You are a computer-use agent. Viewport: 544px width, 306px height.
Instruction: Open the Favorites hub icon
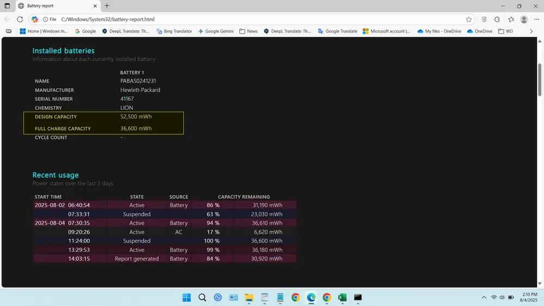click(x=511, y=20)
